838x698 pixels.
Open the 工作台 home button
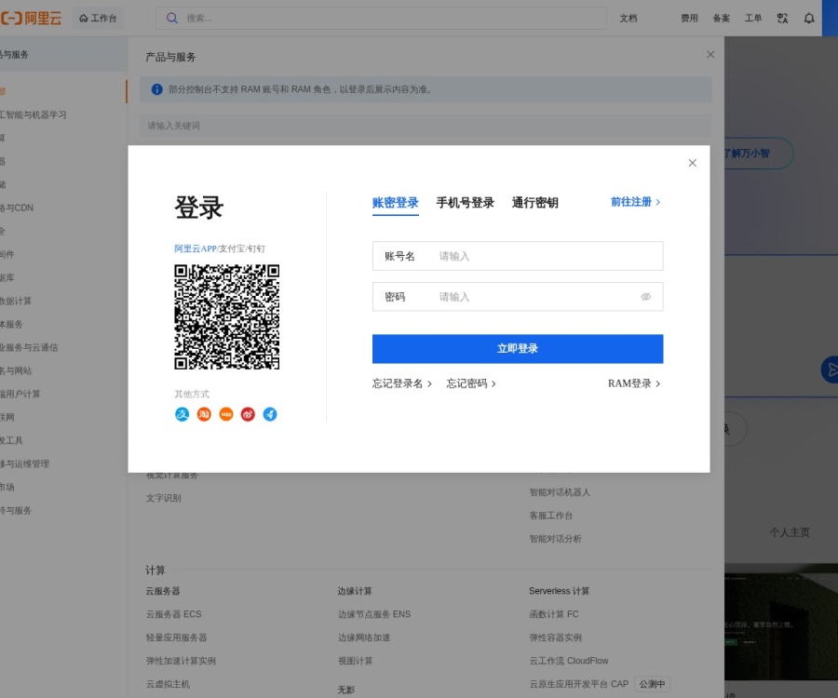coord(98,19)
